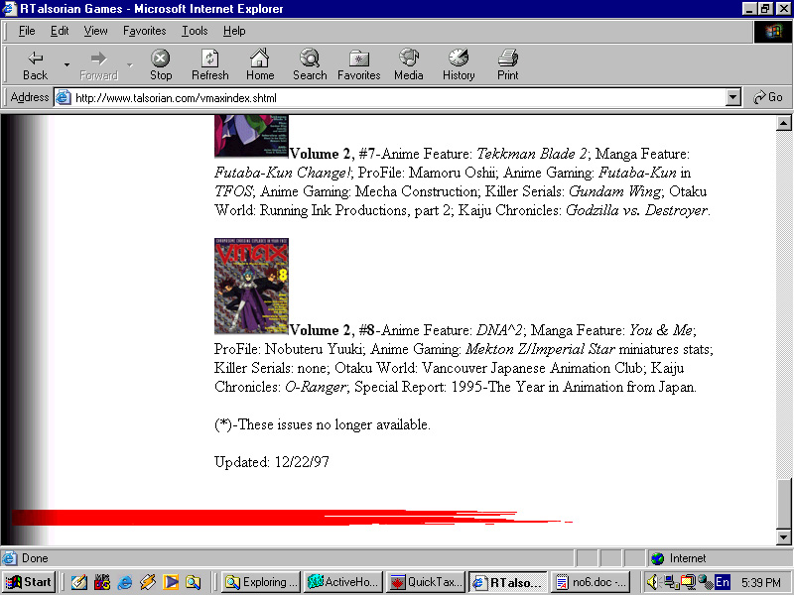Screen dimensions: 794x595
Task: Print the current page
Action: tap(507, 64)
